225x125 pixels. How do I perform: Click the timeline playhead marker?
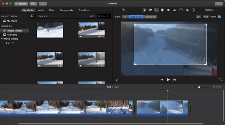tap(168, 90)
